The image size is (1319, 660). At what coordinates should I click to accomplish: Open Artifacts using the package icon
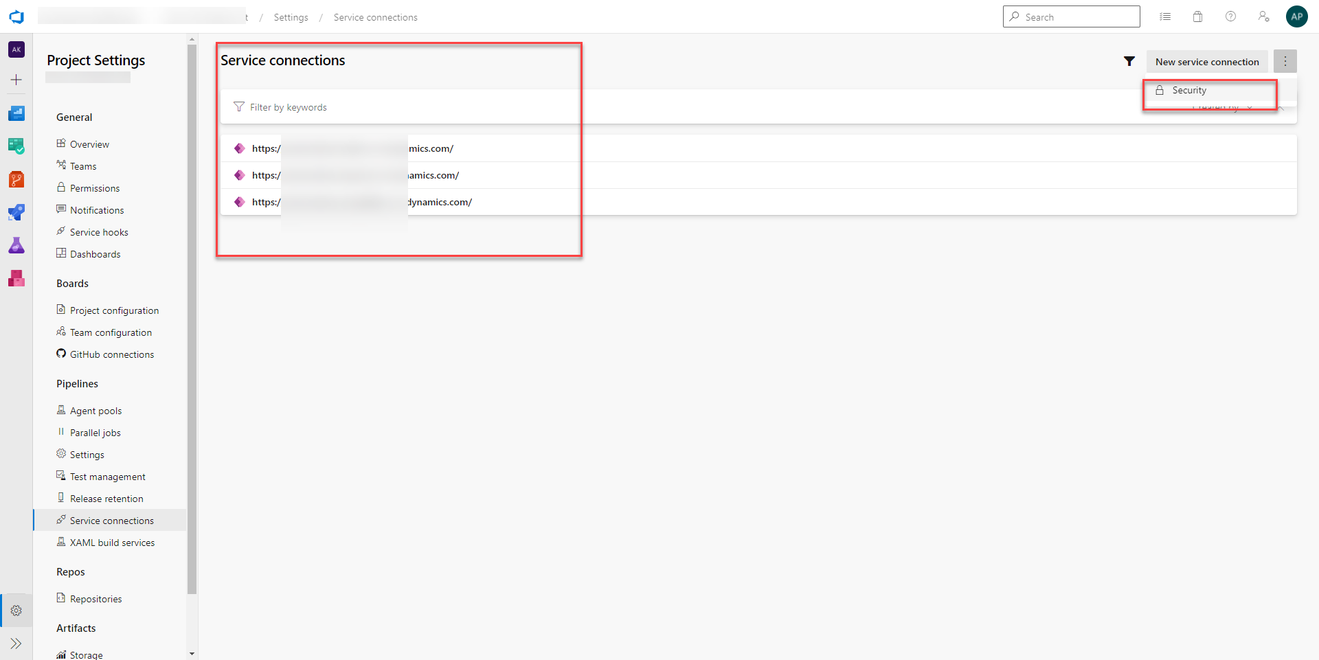click(x=16, y=278)
